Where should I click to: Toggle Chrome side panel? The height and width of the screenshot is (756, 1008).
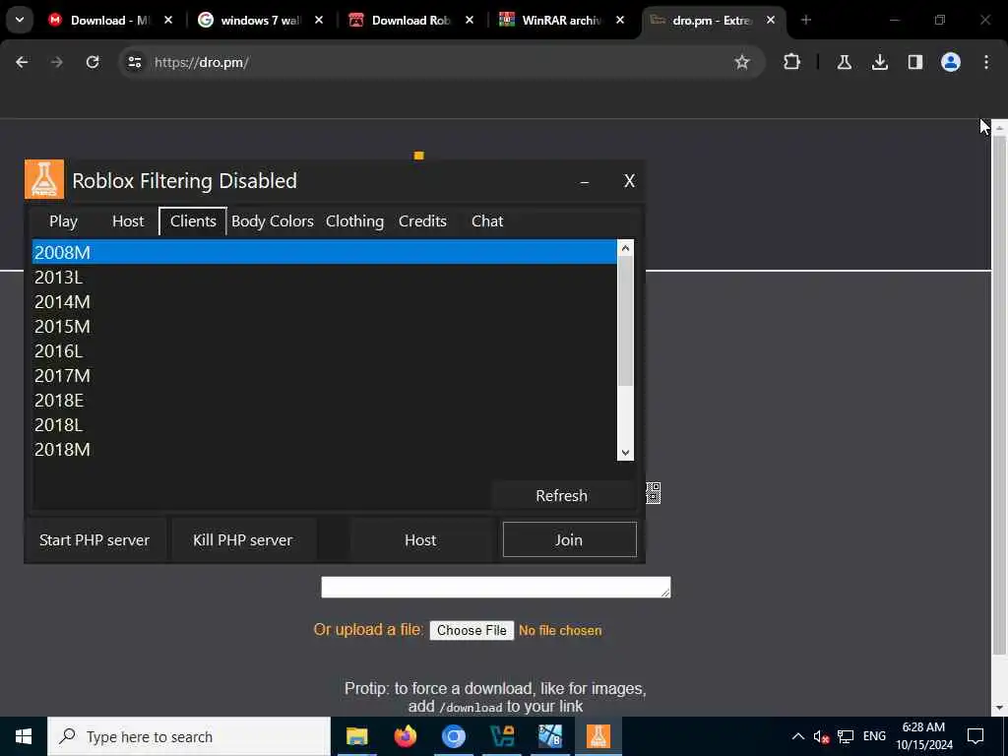(914, 62)
